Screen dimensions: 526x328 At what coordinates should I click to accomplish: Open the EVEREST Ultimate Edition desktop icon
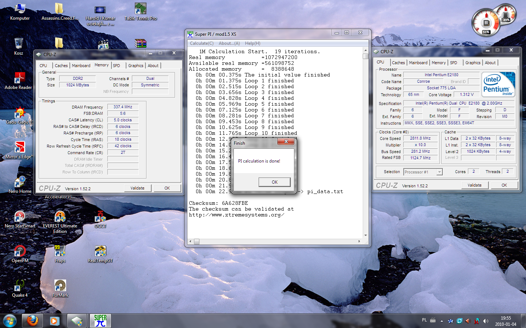pyautogui.click(x=60, y=218)
